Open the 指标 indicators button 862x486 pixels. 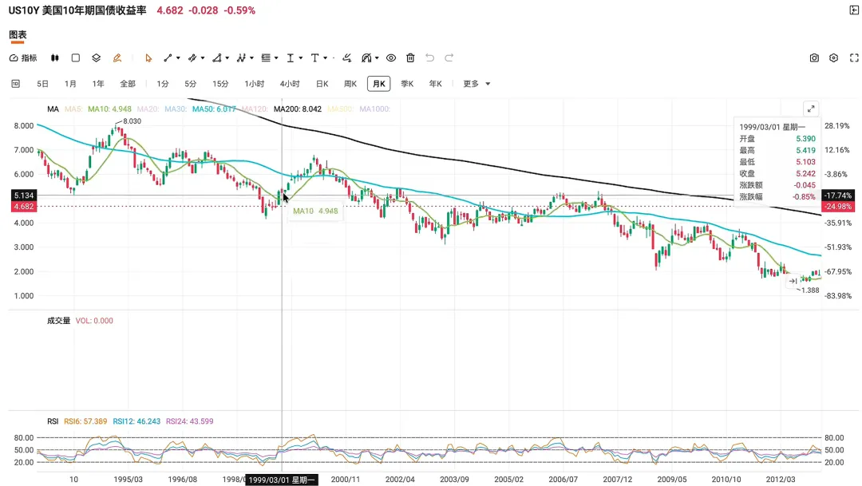point(23,57)
